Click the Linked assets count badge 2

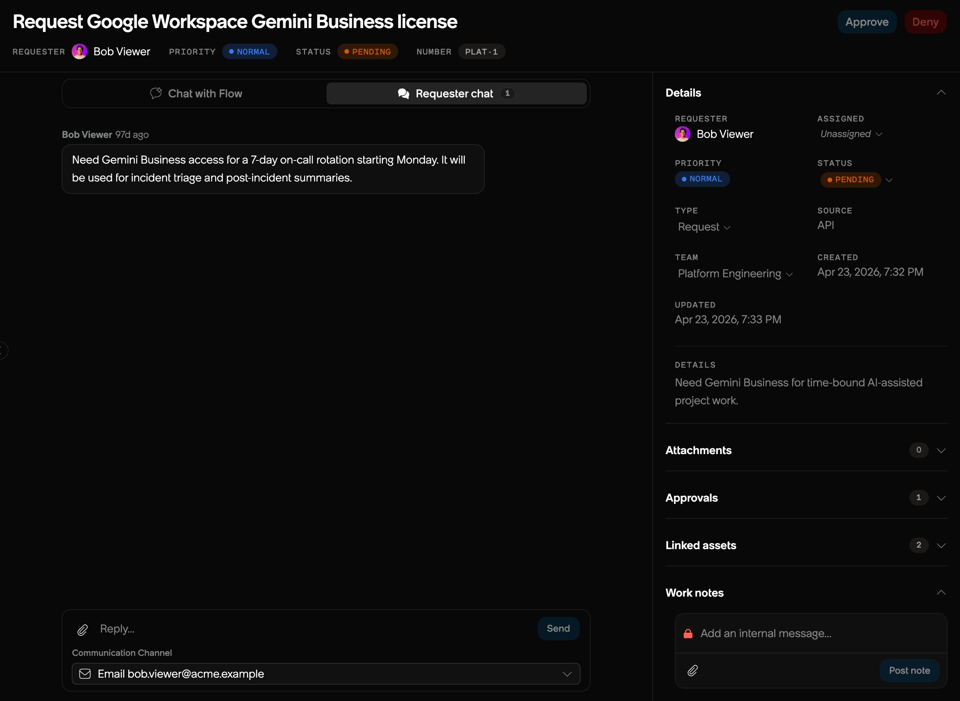918,545
